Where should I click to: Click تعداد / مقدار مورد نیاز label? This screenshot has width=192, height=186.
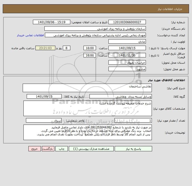point(171,121)
